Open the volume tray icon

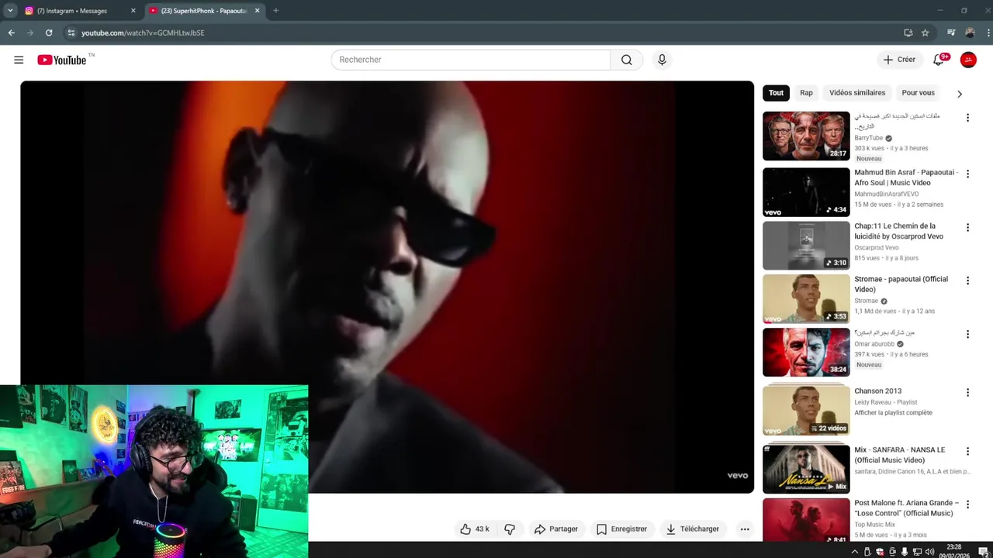pos(929,552)
